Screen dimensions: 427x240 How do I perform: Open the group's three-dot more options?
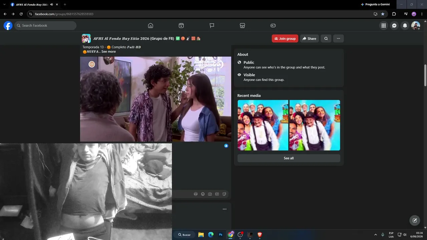pos(338,39)
